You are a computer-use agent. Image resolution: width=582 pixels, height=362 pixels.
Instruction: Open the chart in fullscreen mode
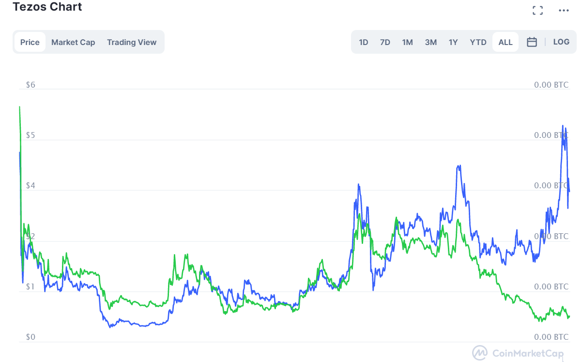pyautogui.click(x=537, y=11)
